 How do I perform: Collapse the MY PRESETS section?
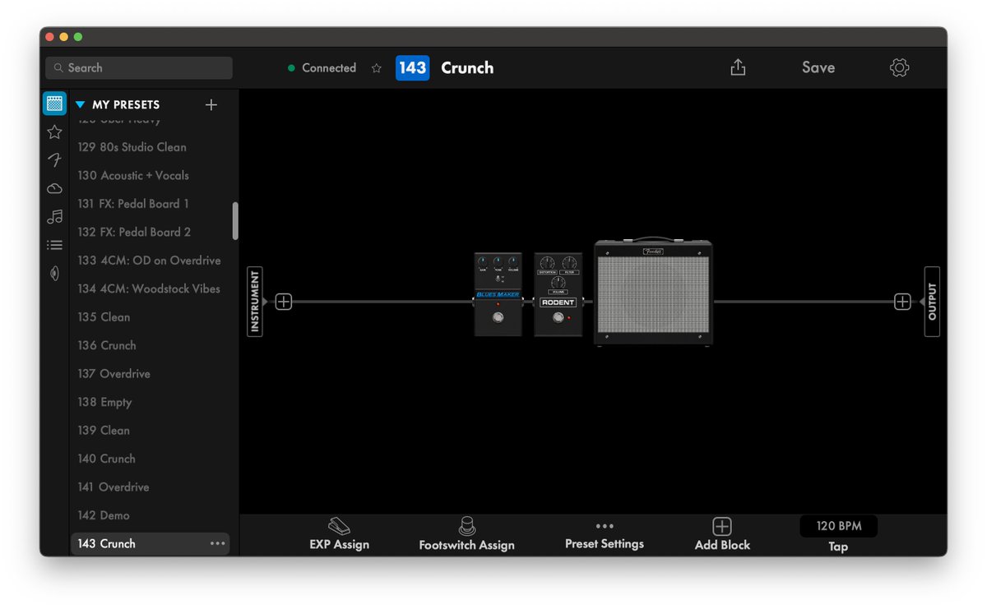coord(80,104)
